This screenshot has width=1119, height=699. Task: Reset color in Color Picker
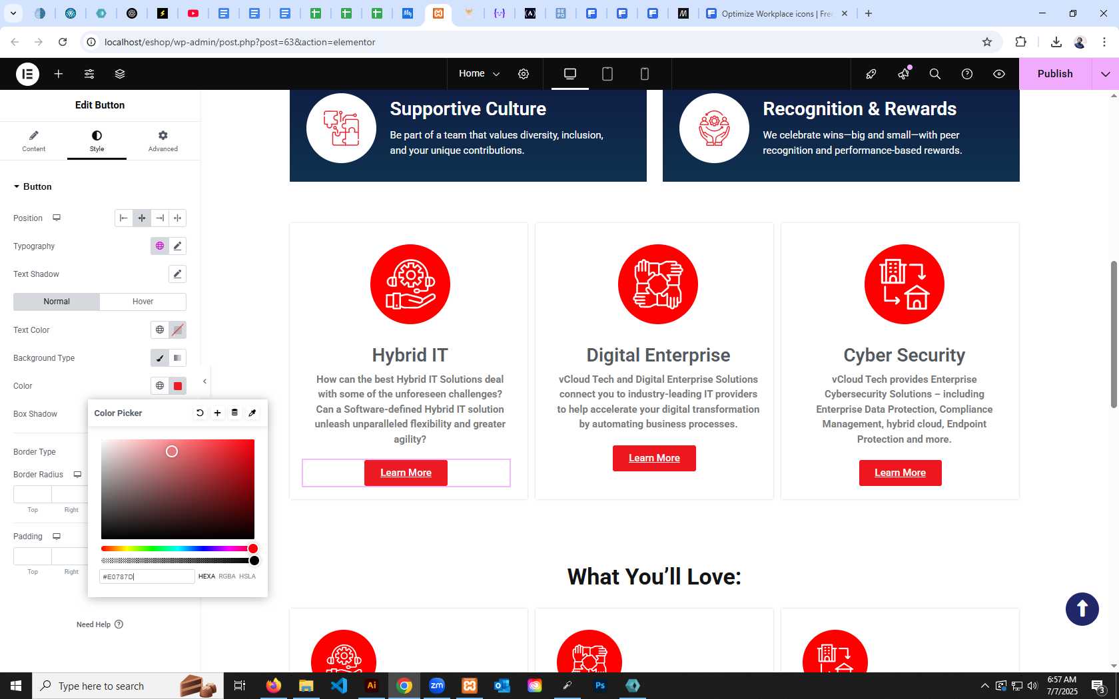(x=200, y=413)
